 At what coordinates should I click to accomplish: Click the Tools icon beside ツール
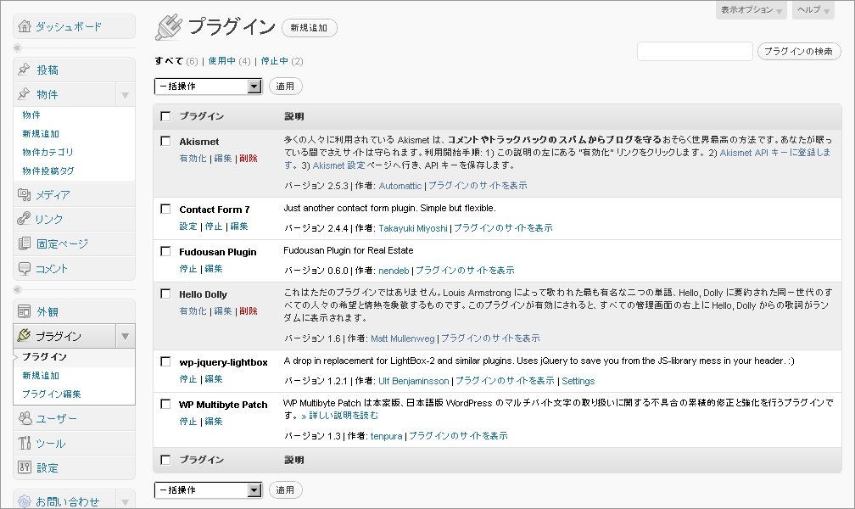pyautogui.click(x=25, y=443)
